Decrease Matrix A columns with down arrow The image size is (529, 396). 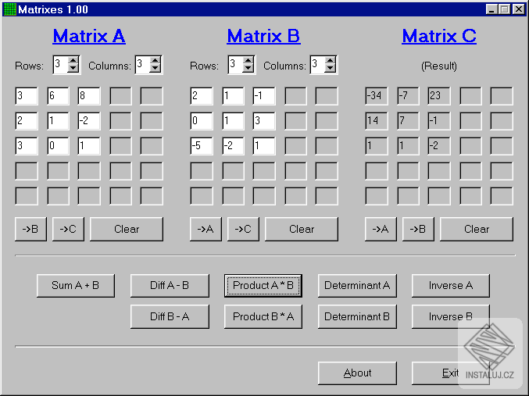(155, 68)
